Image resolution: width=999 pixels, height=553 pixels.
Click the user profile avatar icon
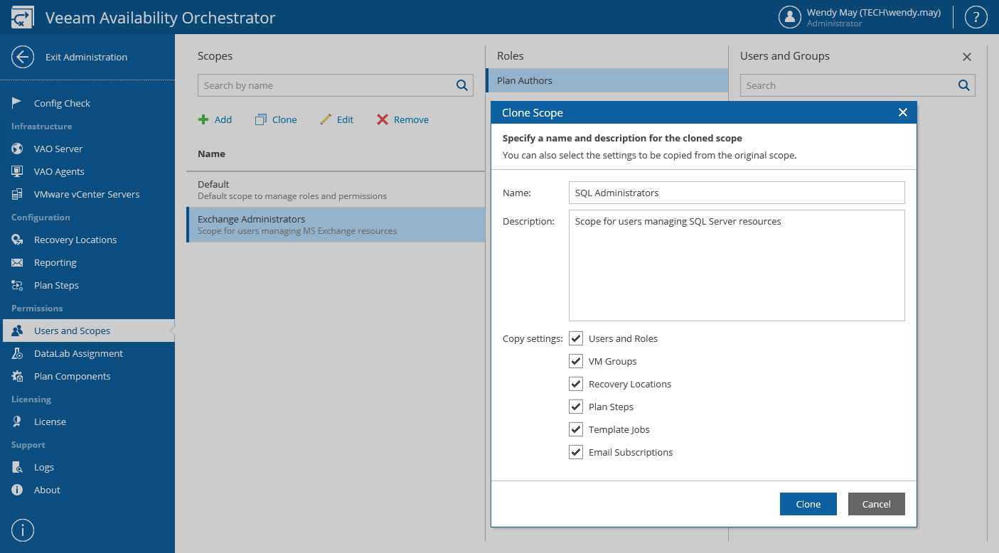[x=790, y=17]
